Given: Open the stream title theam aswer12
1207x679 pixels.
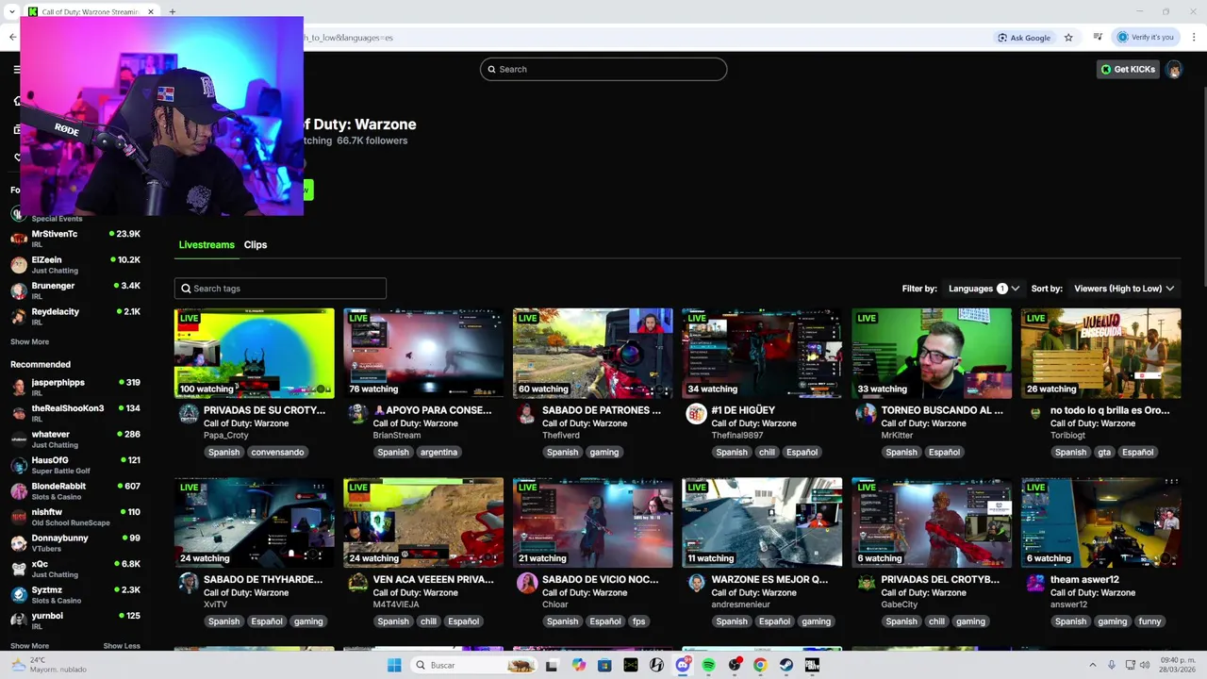Looking at the screenshot, I should [1084, 580].
